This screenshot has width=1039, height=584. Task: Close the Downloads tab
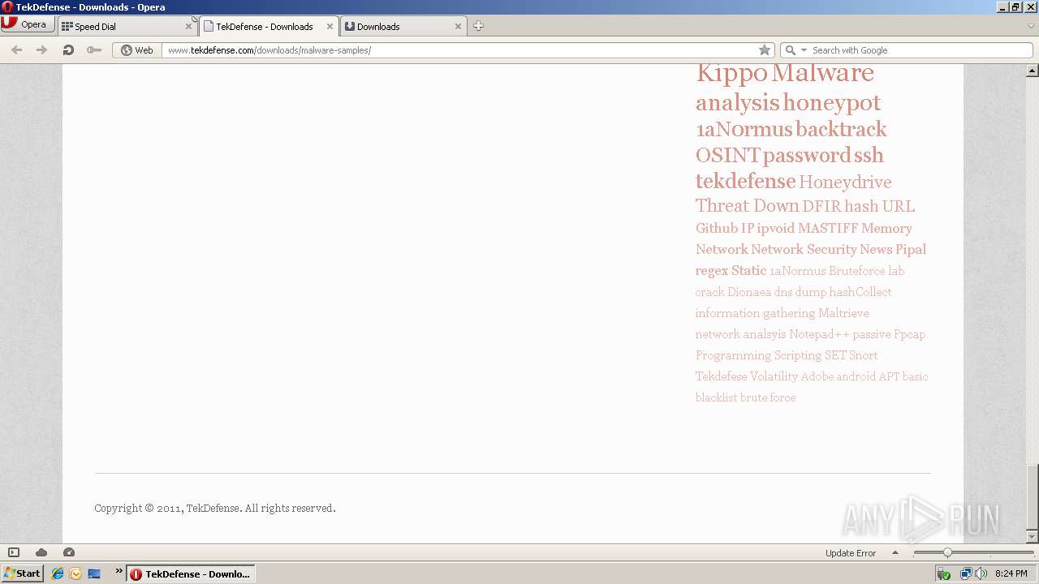point(458,26)
